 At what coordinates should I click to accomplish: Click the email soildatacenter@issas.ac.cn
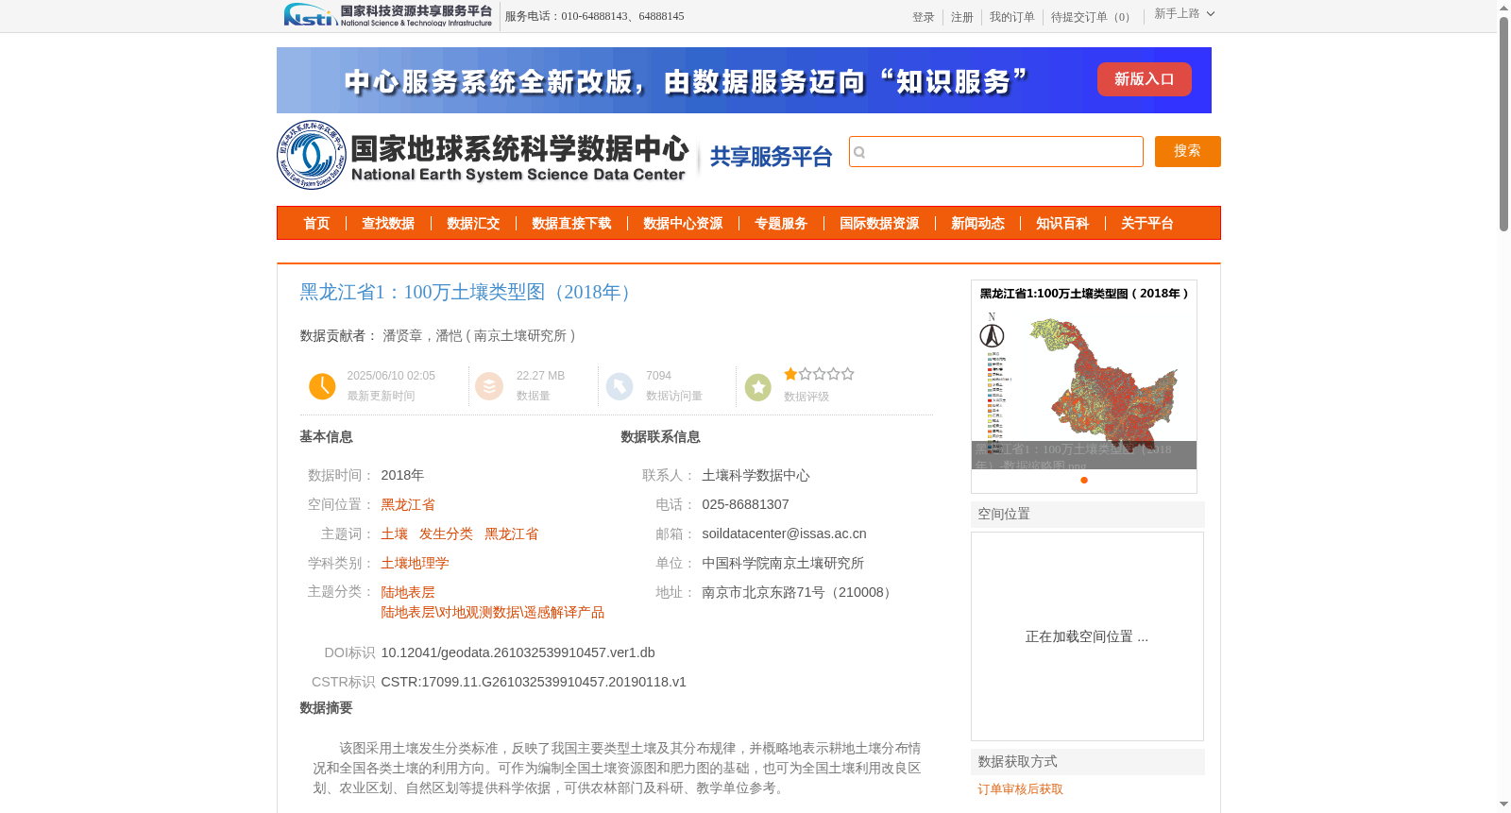pos(784,534)
